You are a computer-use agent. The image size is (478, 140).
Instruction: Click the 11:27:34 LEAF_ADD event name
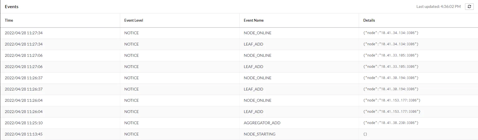tap(253, 44)
